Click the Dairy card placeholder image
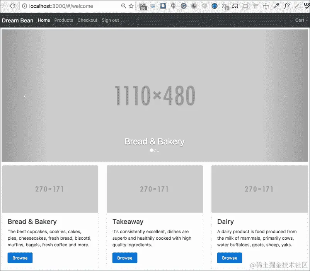310x271 pixels. coord(260,189)
